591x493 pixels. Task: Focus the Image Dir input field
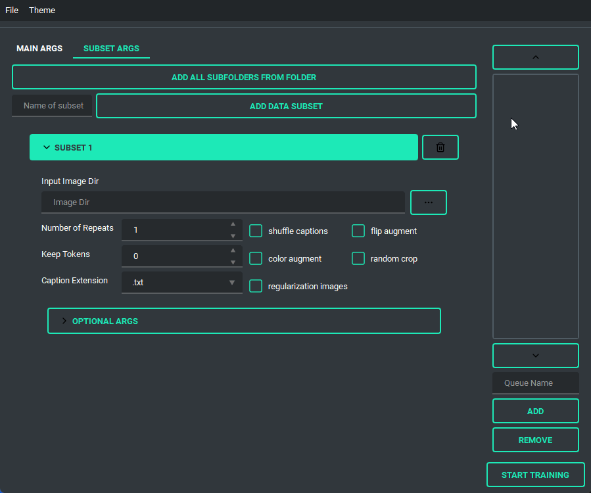click(x=223, y=202)
